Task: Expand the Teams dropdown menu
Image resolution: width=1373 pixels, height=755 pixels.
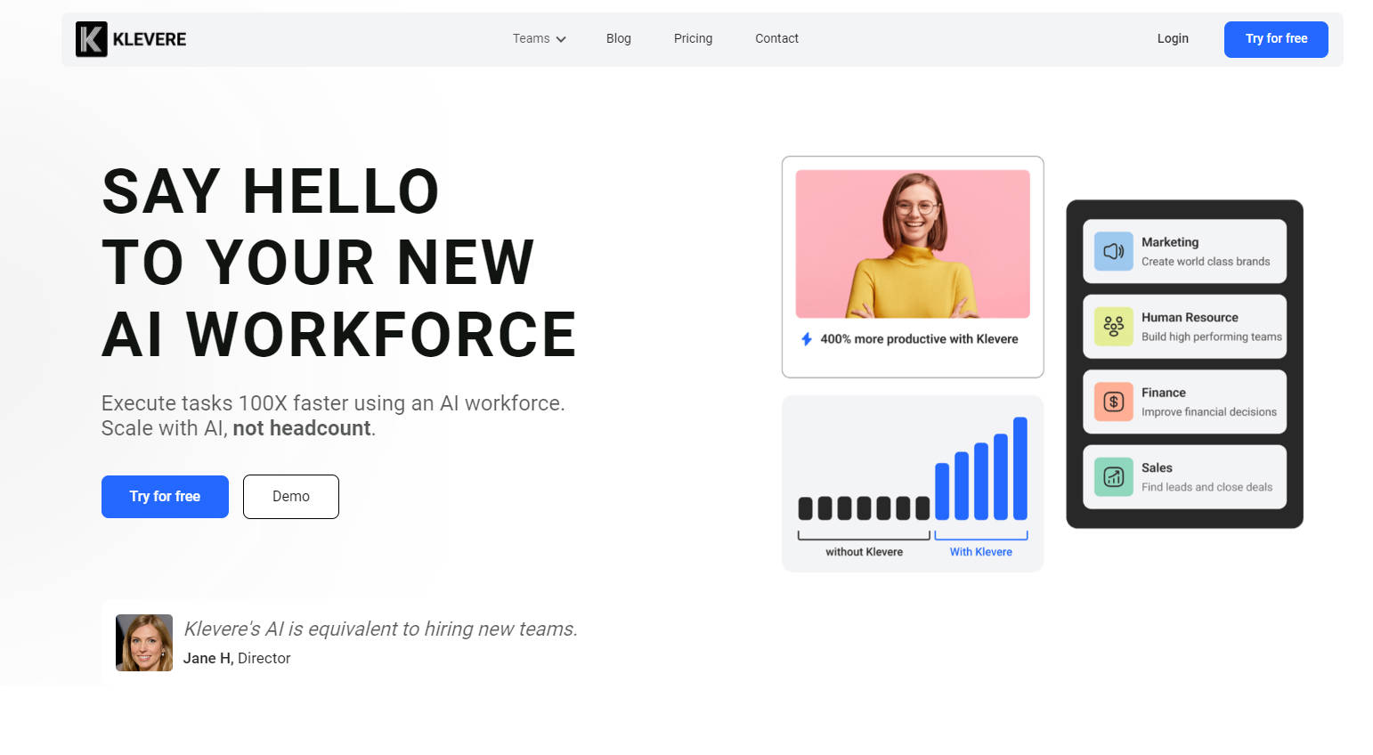Action: pyautogui.click(x=532, y=38)
